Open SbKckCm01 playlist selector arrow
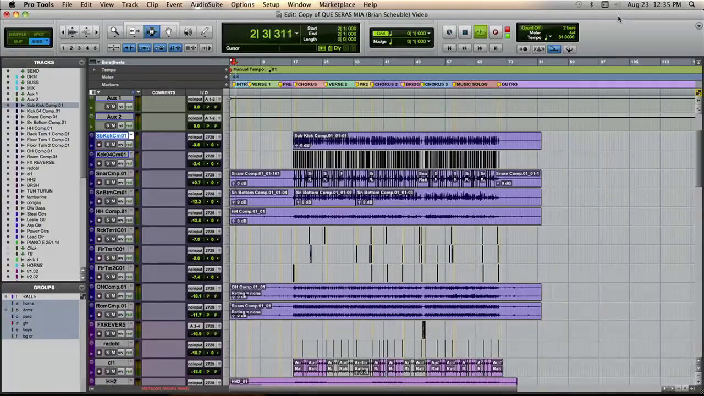Screen dimensions: 704x396 [x=131, y=135]
